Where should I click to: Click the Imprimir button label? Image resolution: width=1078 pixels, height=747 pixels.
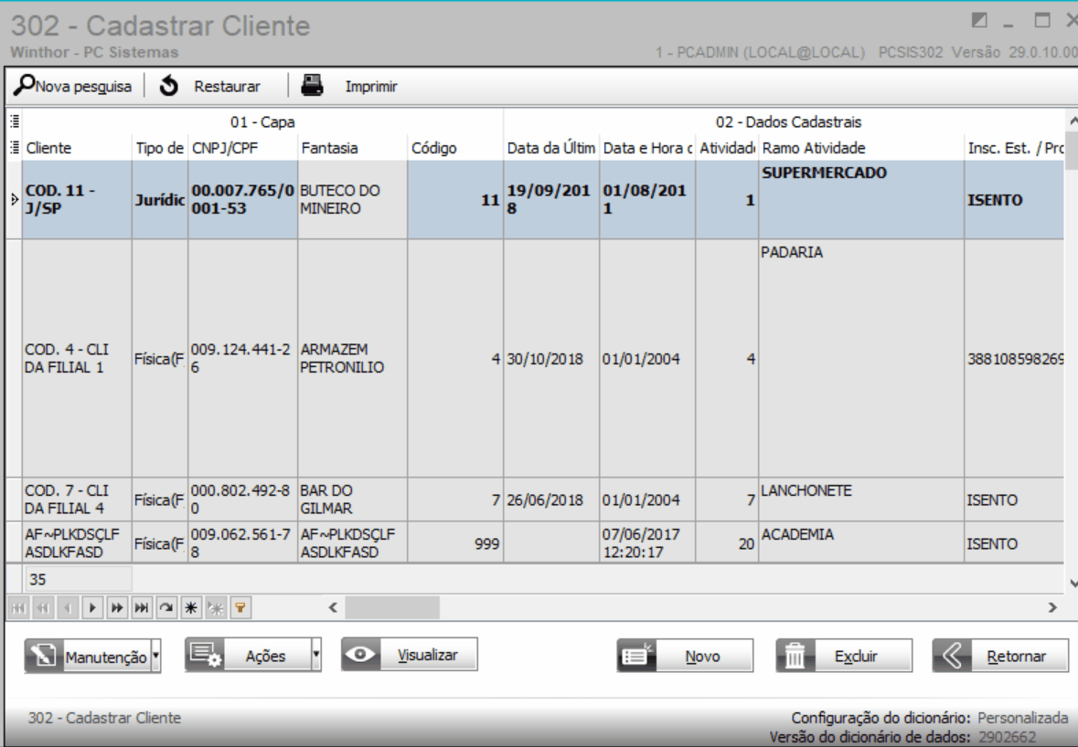[x=371, y=87]
